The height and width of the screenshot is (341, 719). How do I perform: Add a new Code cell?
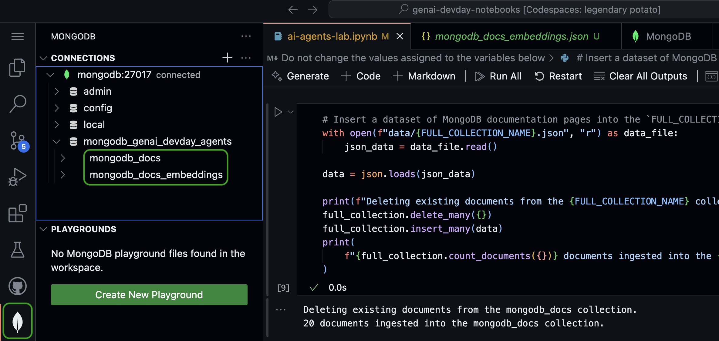pyautogui.click(x=361, y=76)
